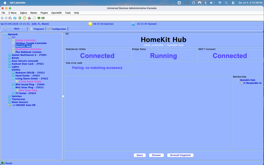Open the Help menu
The width and height of the screenshot is (264, 165).
77,13
